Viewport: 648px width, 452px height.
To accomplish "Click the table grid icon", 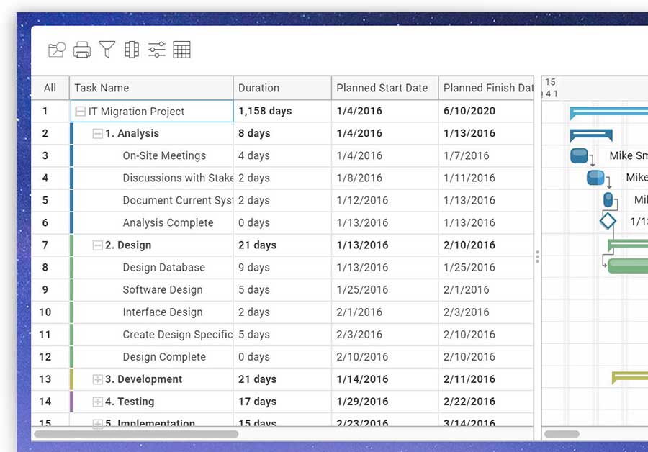I will point(182,50).
